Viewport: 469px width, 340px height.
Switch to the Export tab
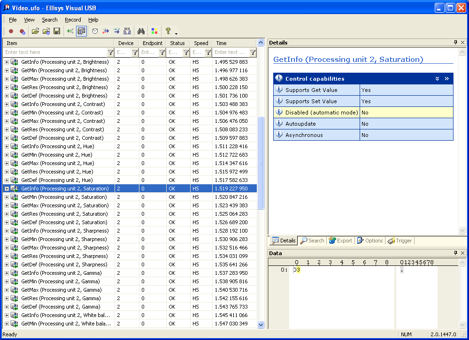(340, 241)
